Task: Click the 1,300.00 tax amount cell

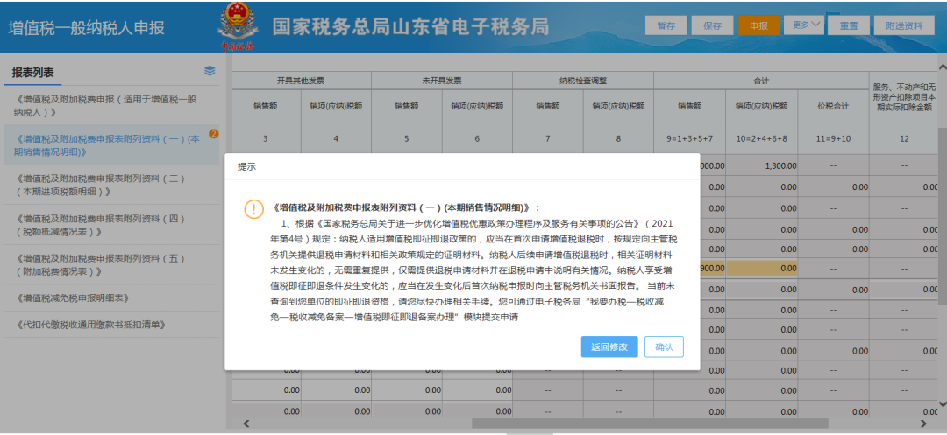Action: pos(762,165)
